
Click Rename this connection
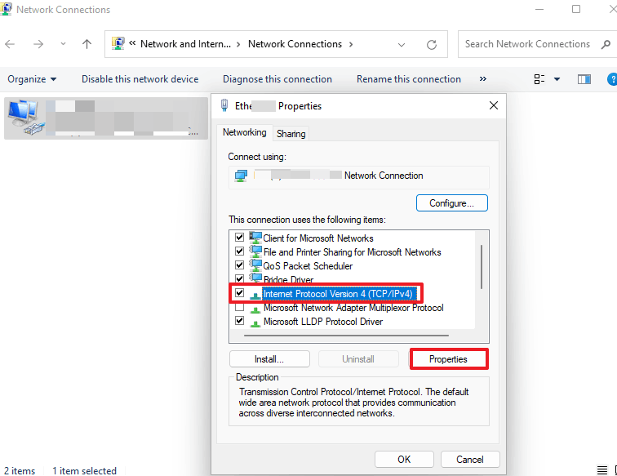tap(409, 79)
